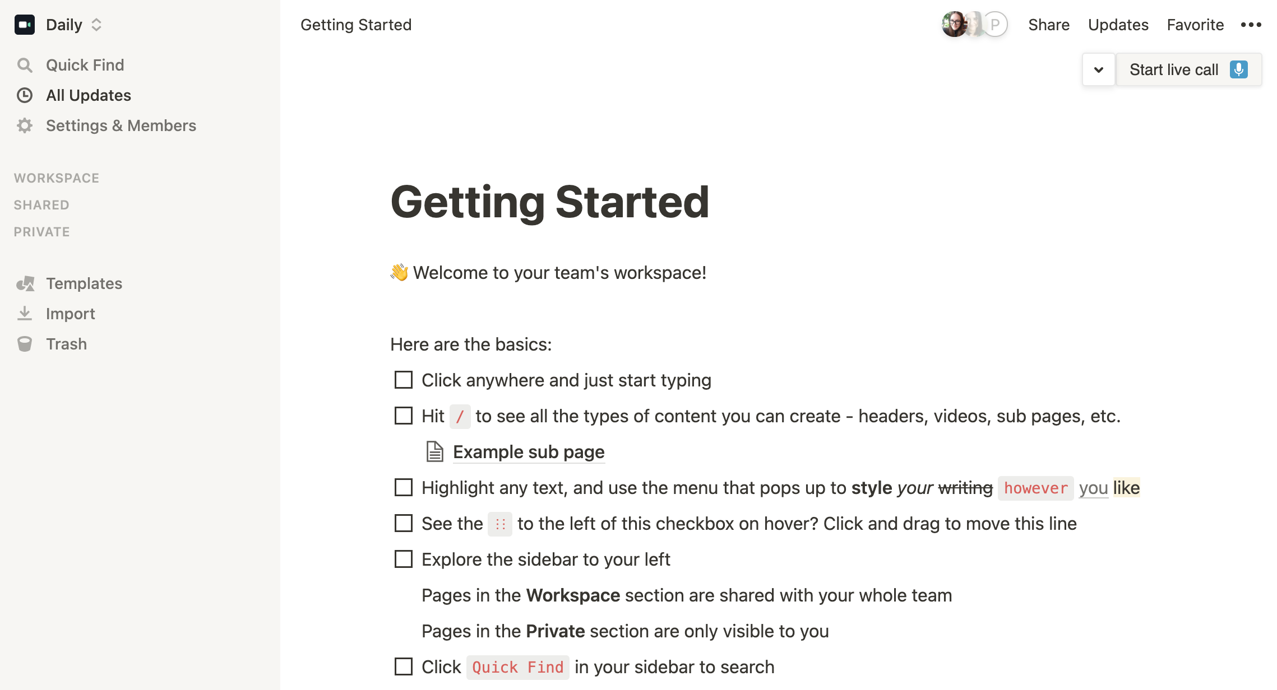Click the user avatar with glasses
Viewport: 1277px width, 690px height.
coord(954,25)
